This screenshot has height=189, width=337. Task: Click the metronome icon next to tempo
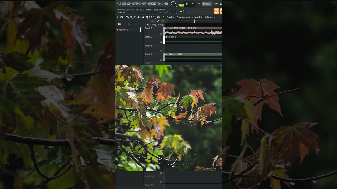(216, 4)
